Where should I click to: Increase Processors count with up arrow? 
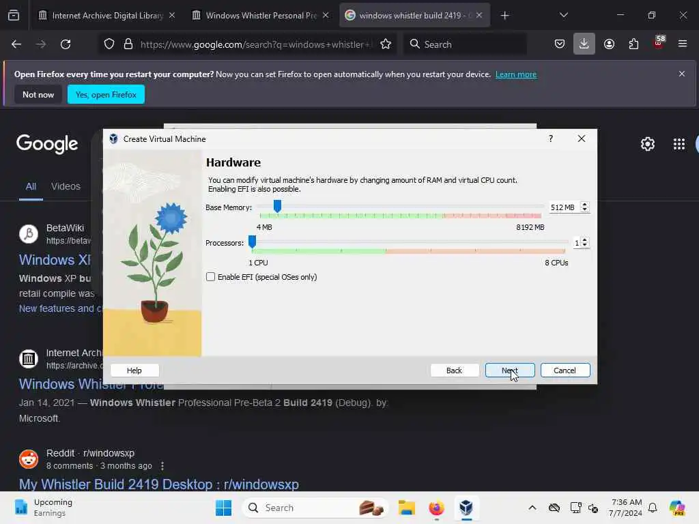click(x=585, y=239)
